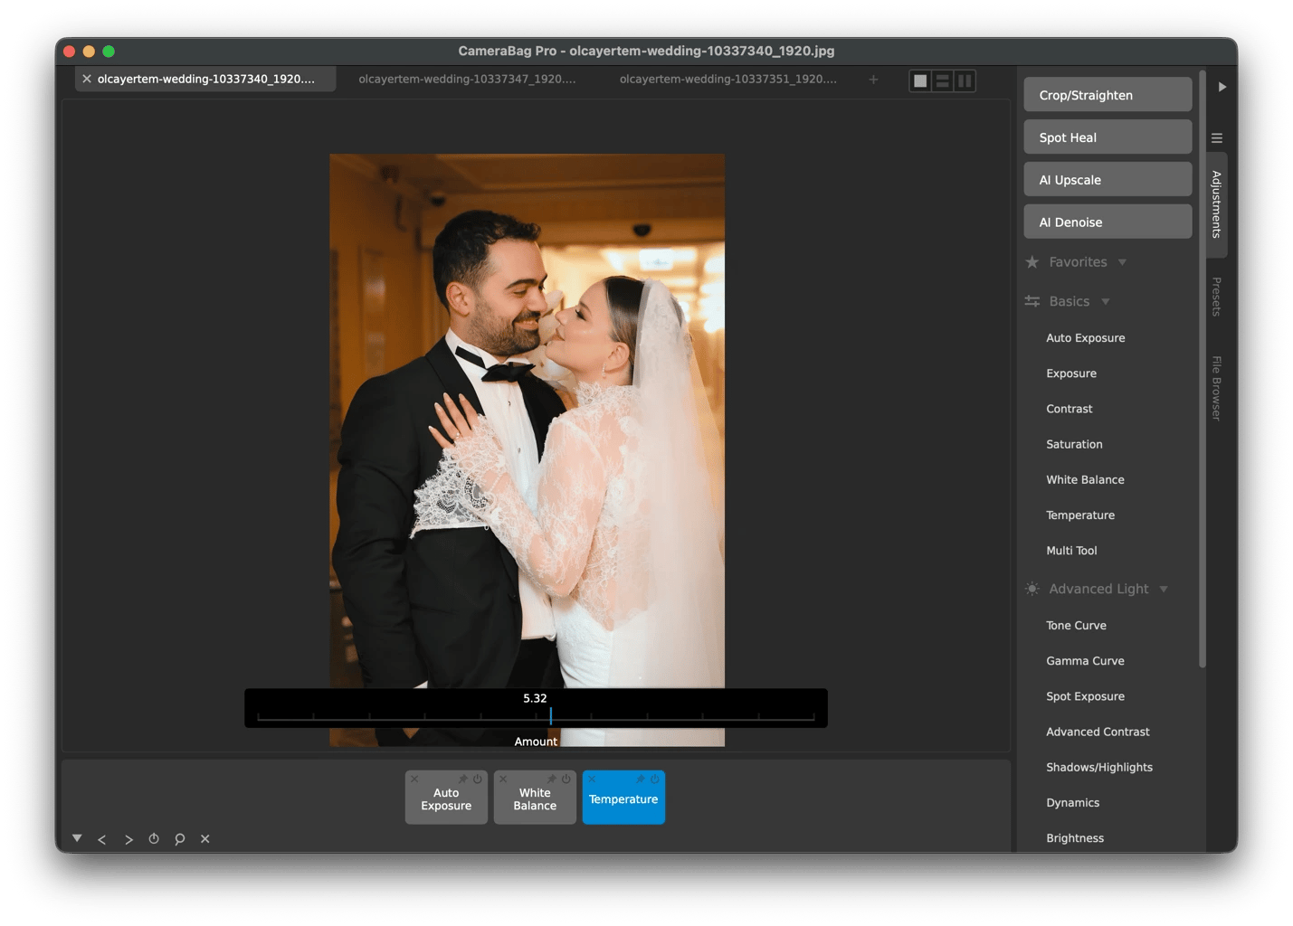Click the 'Amount' slider label

click(x=536, y=742)
